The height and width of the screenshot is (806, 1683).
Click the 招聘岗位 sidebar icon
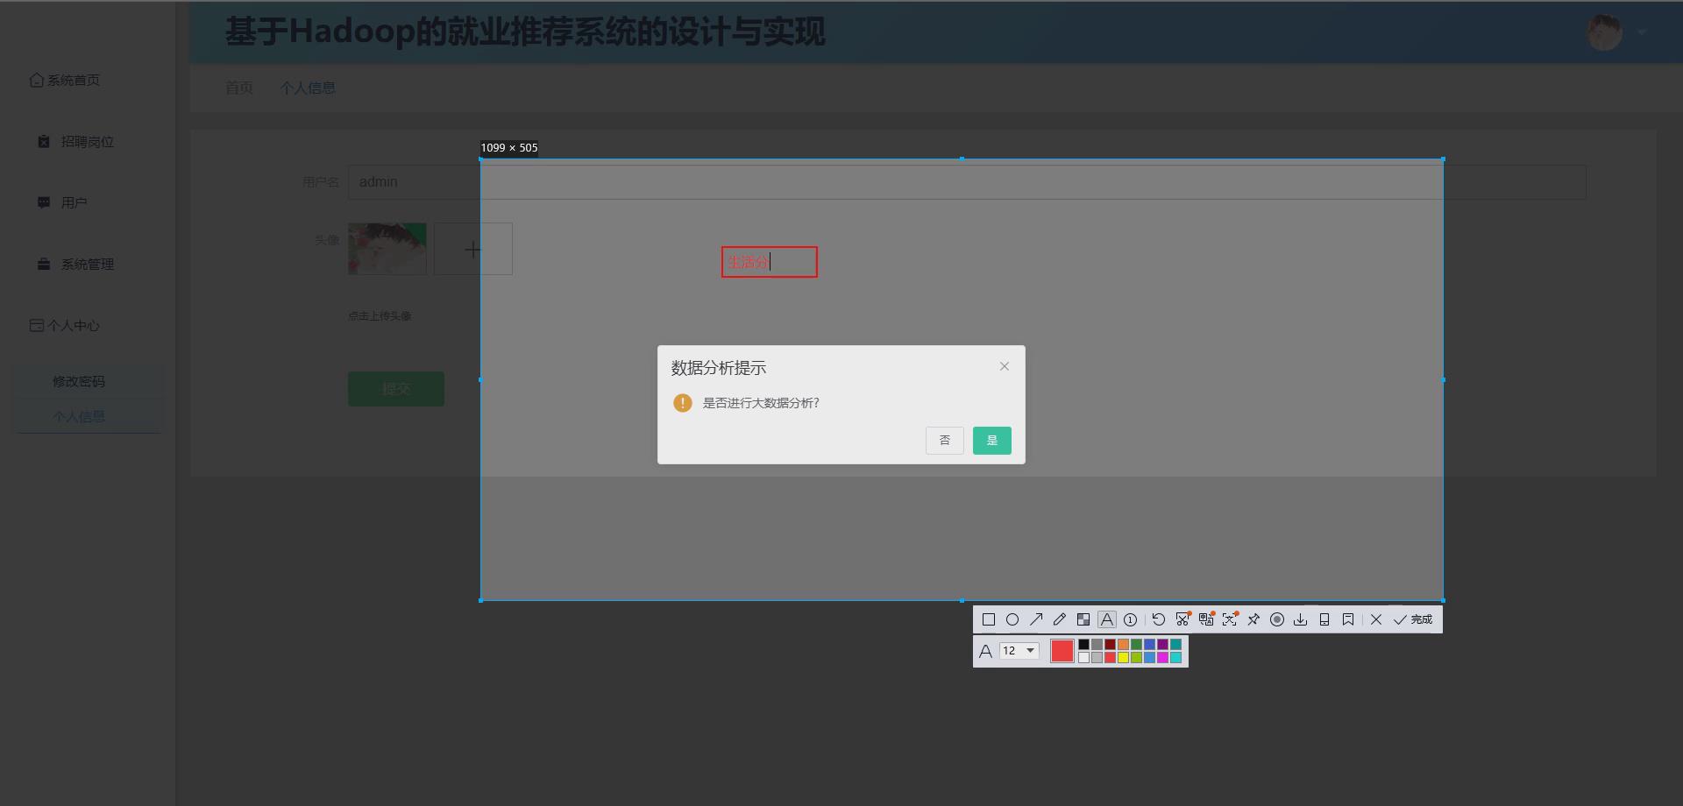click(43, 141)
